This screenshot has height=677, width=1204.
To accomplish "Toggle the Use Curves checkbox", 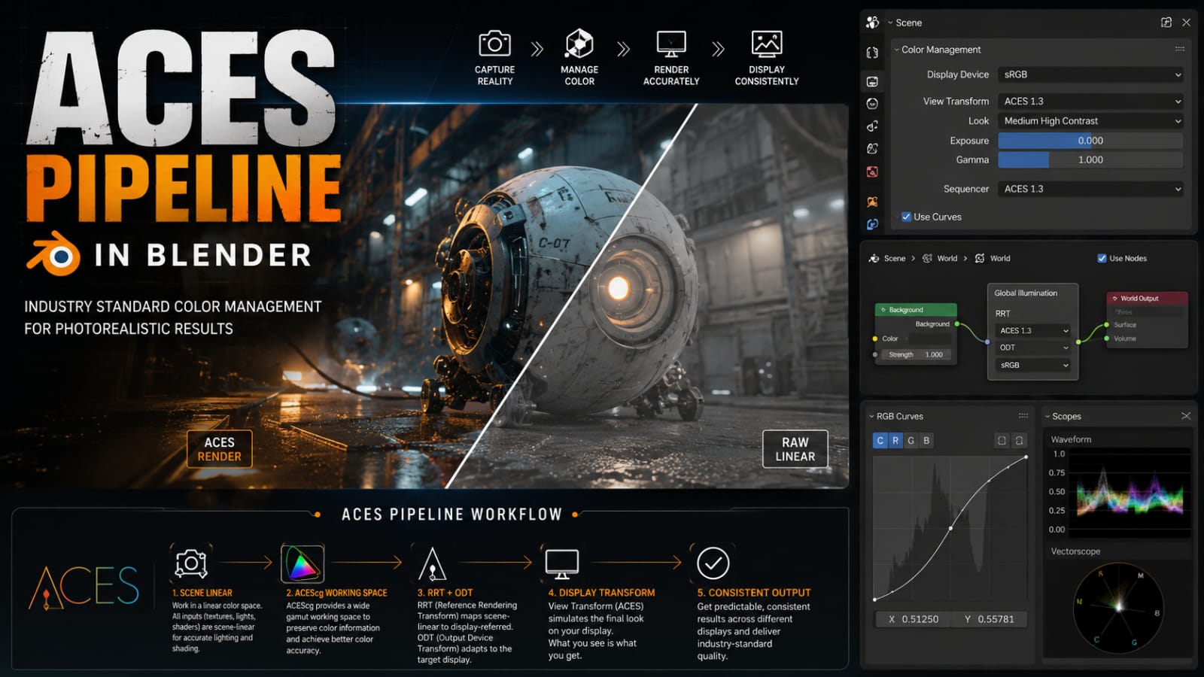I will click(906, 217).
